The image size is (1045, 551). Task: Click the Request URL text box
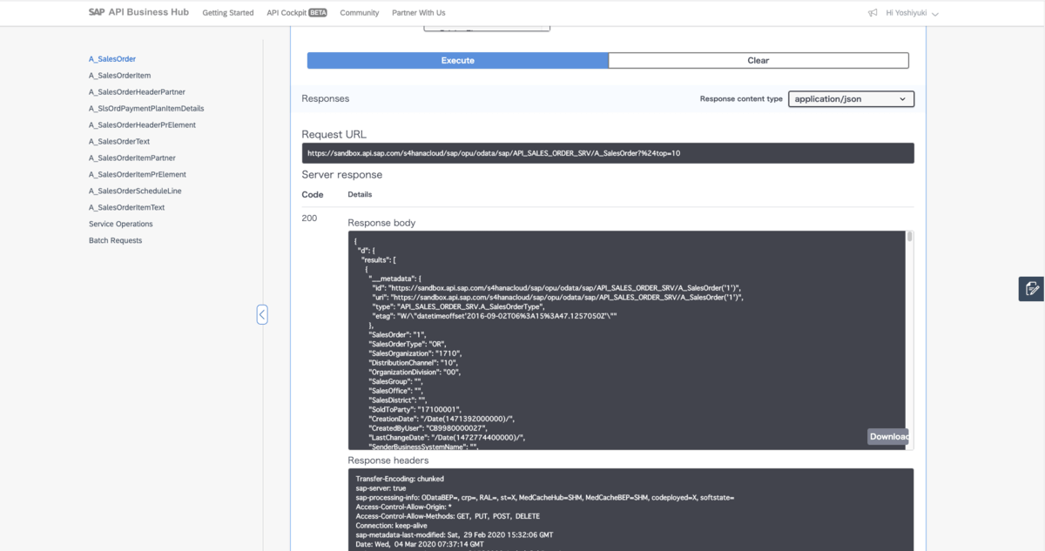click(x=608, y=153)
